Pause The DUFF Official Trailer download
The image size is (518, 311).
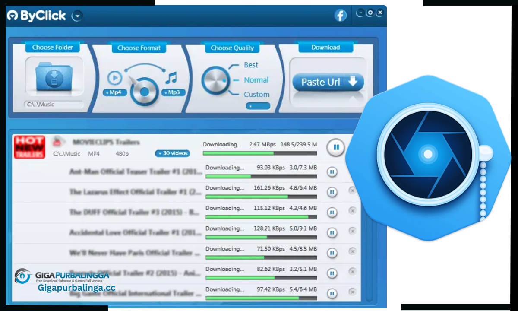[x=332, y=213]
